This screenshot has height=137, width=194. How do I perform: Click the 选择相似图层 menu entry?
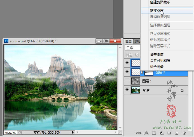click(160, 25)
